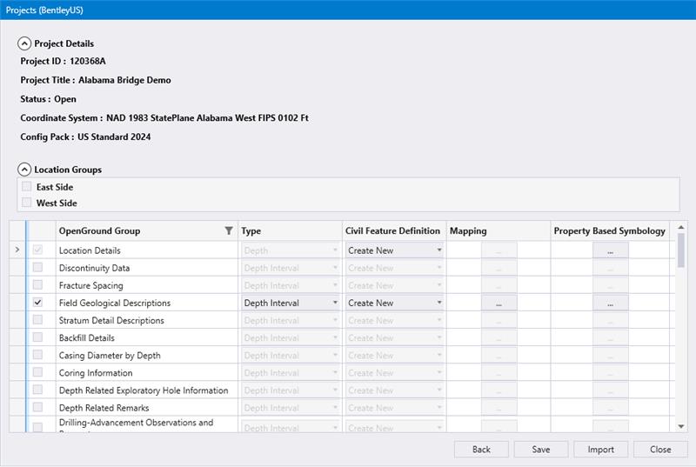
Task: Click the NAD 1983 StatePlane coordinate system text
Action: (x=207, y=118)
